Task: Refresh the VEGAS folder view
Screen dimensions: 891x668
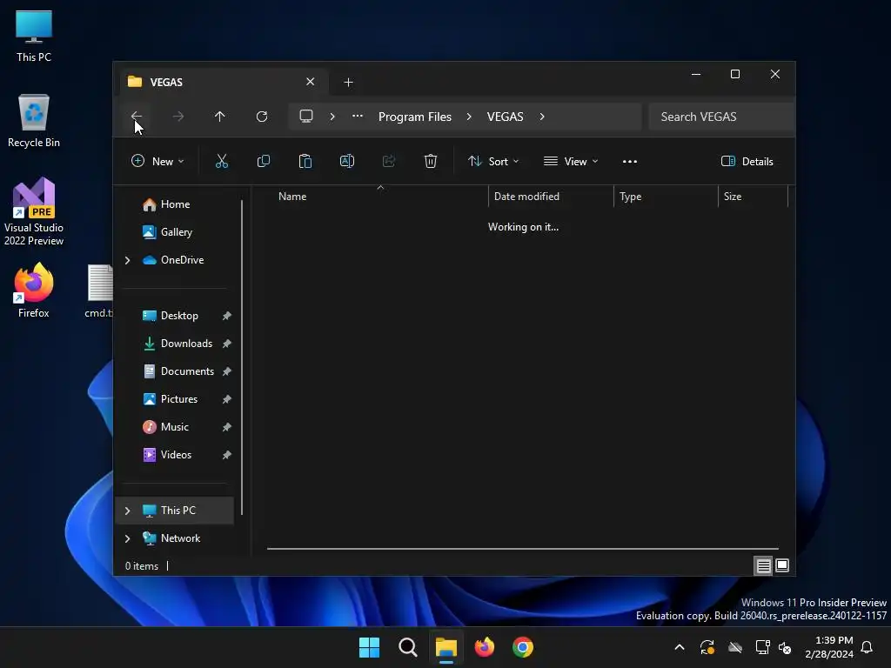Action: pyautogui.click(x=262, y=117)
